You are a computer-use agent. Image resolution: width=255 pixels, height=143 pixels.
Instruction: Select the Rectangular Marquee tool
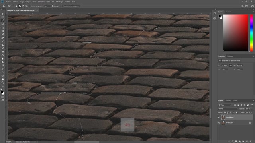click(x=3, y=17)
